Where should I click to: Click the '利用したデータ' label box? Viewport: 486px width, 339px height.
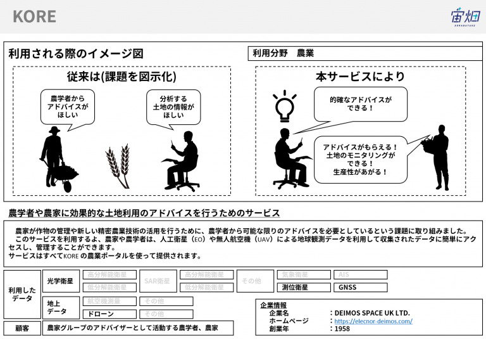22,294
